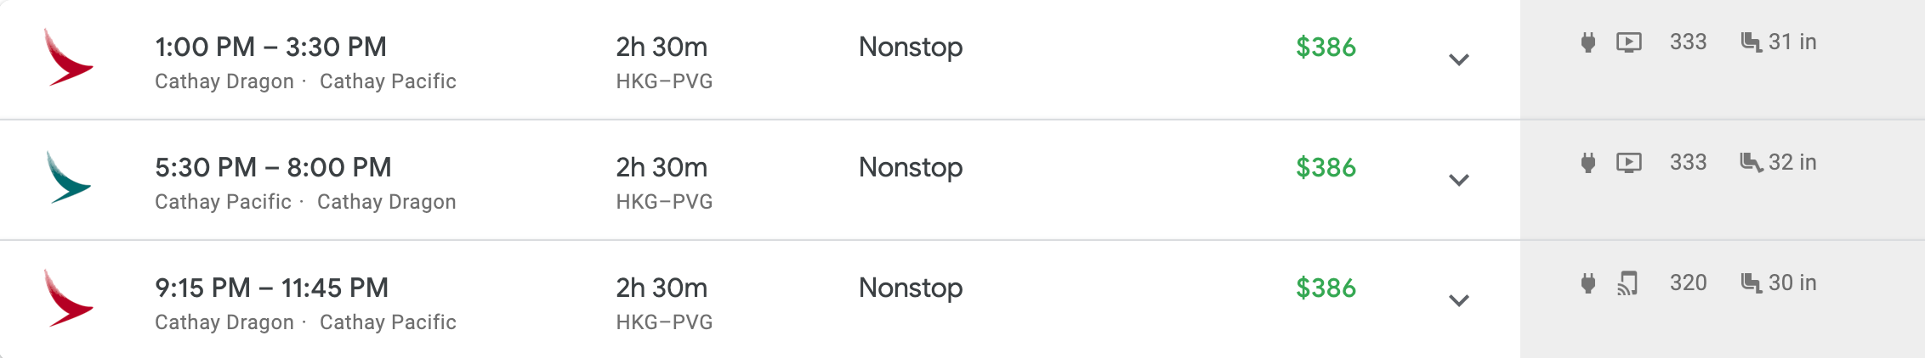Click 31 in legroom seat icon
Viewport: 1925px width, 358px height.
(1751, 42)
